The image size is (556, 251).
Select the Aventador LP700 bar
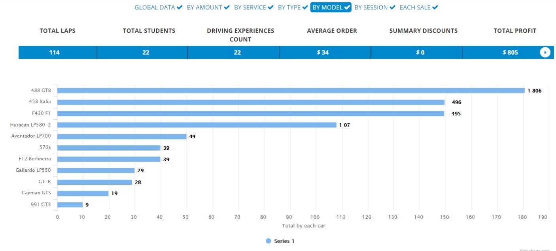(x=122, y=136)
